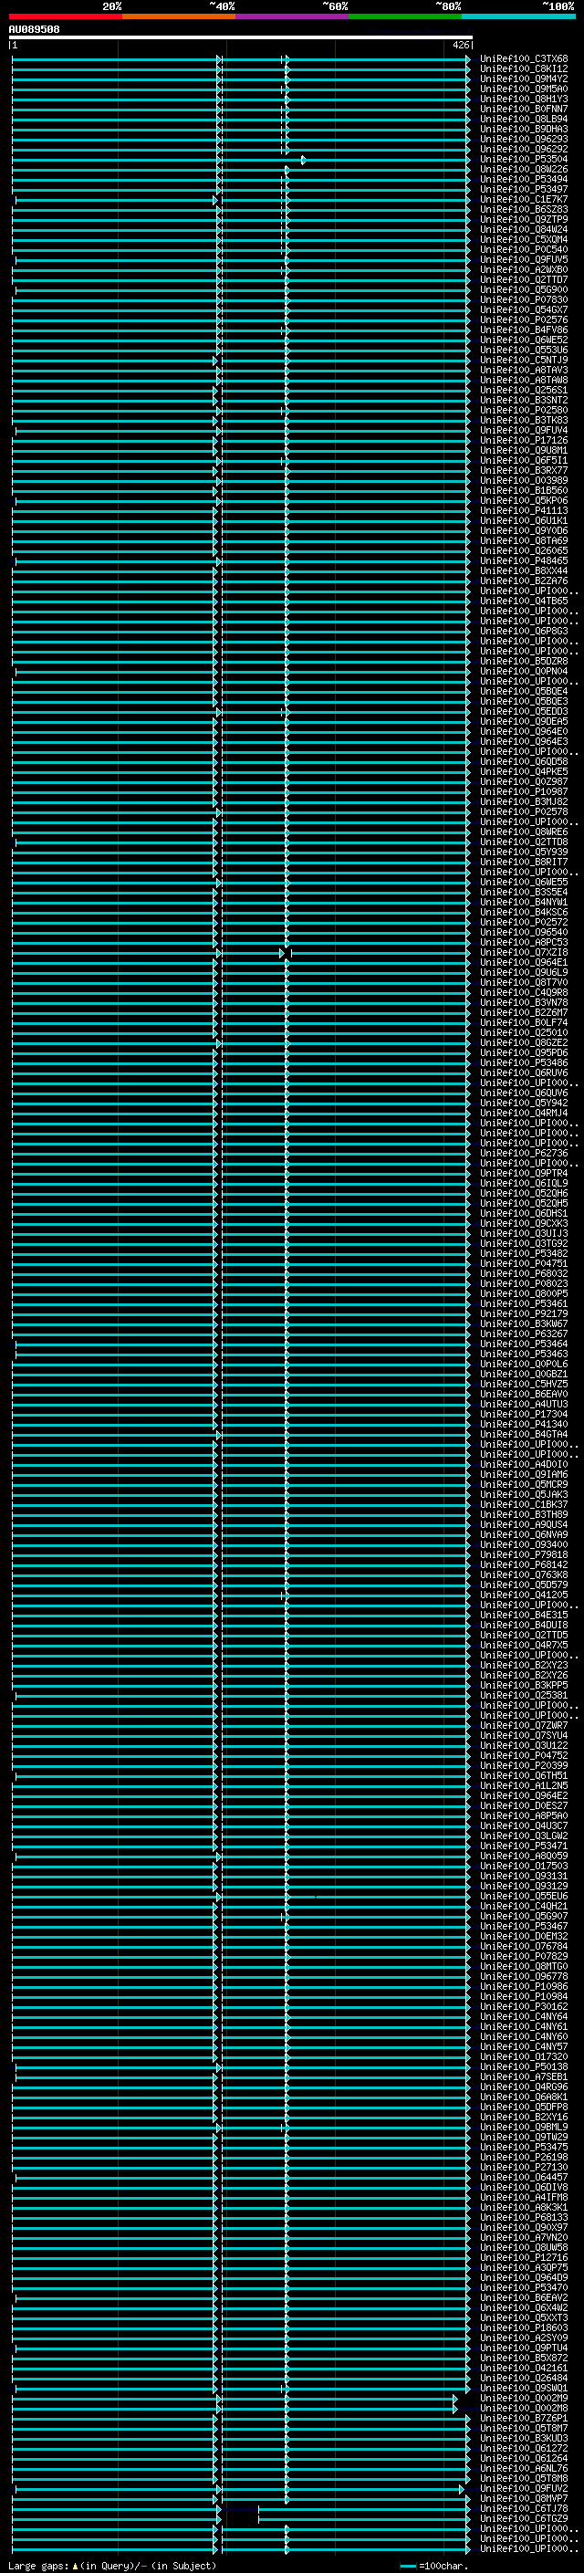Click the alignment bar for UniRef100_C6TGZ9
Screen dimensions: 584x2573
point(241,2519)
